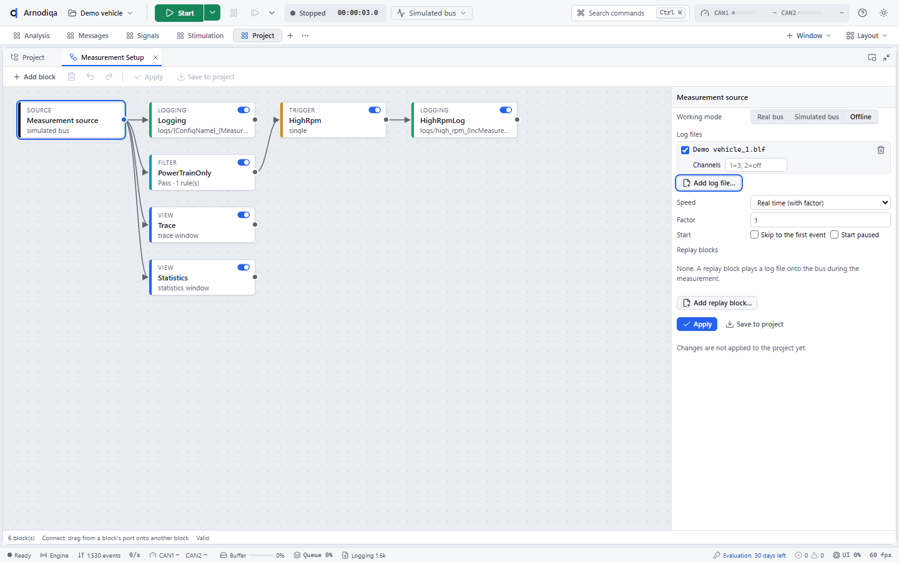This screenshot has height=562, width=899.
Task: Go to the Signals tab
Action: coord(142,36)
